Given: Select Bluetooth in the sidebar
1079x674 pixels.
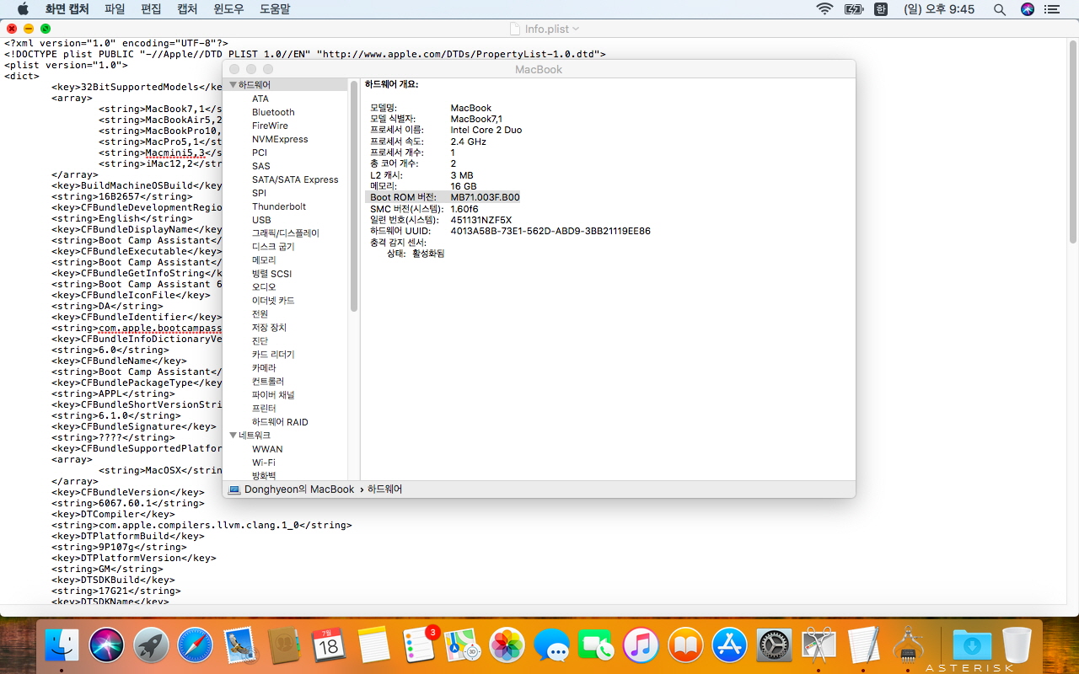Looking at the screenshot, I should click(273, 112).
